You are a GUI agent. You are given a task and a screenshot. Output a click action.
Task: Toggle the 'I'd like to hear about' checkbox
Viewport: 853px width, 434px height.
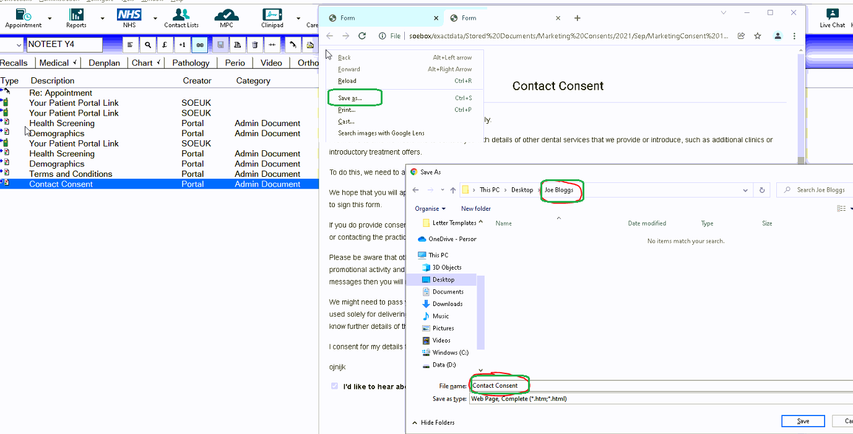point(335,386)
